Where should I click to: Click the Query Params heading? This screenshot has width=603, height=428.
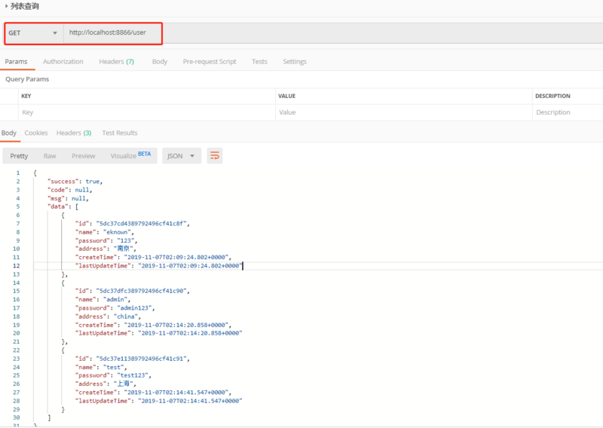point(27,79)
